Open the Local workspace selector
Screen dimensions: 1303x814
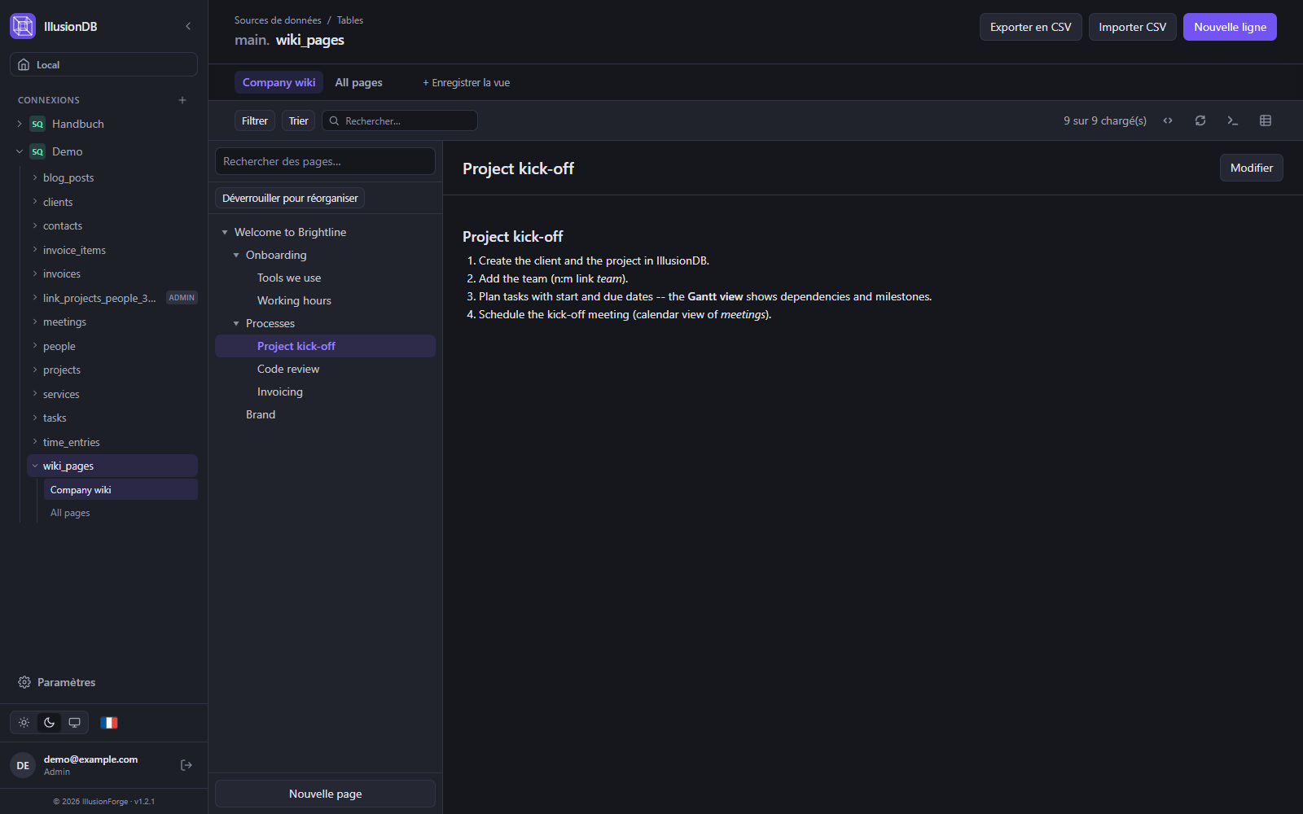(x=103, y=64)
